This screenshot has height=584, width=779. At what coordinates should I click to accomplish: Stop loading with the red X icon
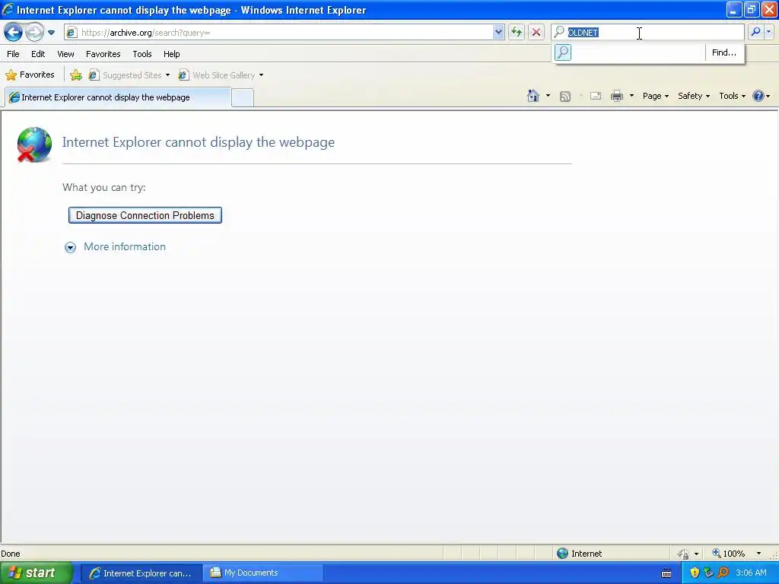point(536,32)
